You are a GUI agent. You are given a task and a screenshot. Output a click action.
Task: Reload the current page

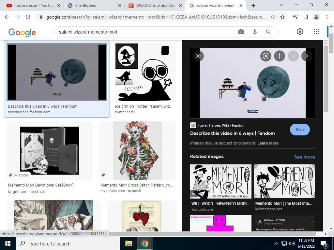pos(28,17)
